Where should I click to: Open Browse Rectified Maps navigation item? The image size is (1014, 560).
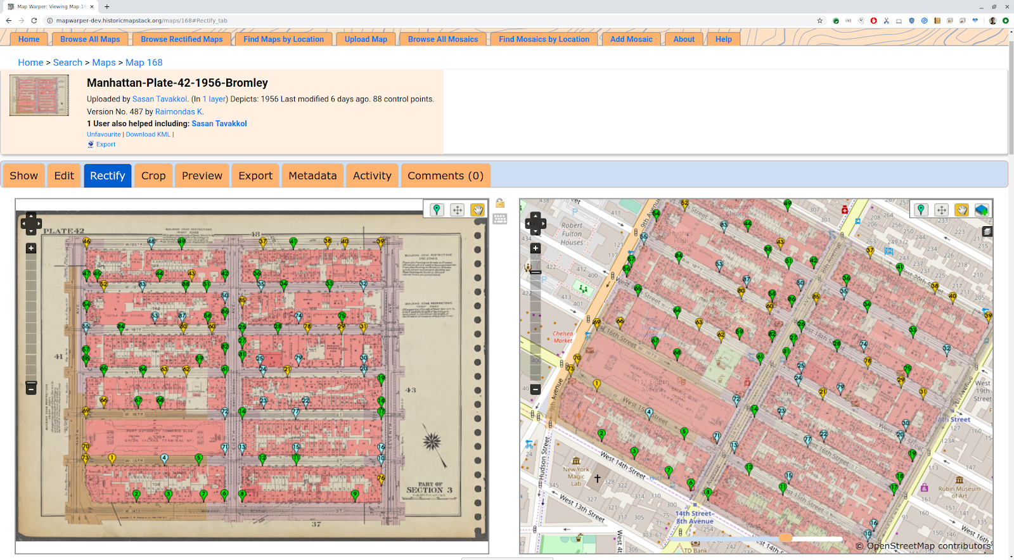(x=182, y=39)
